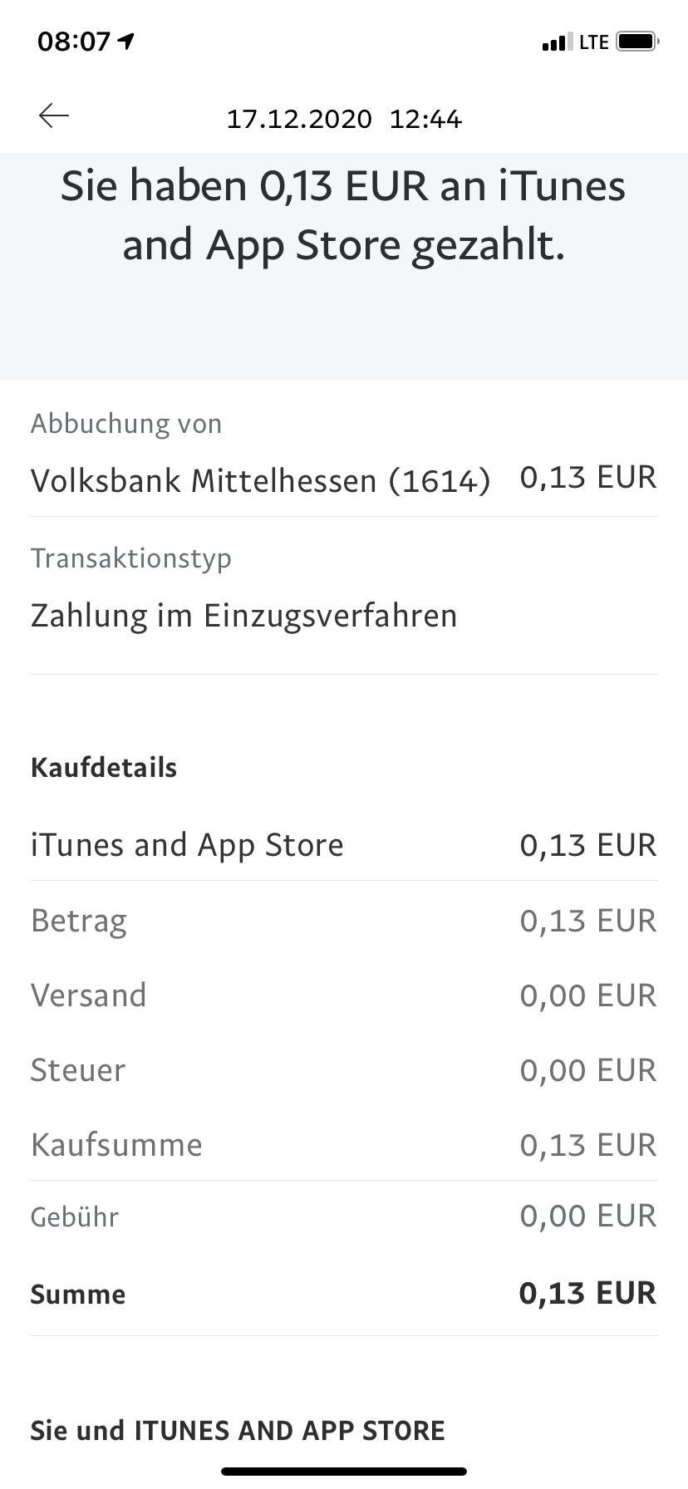Tap the transaction date 17.12.2020 12:44 header
Image resolution: width=688 pixels, height=1489 pixels.
[344, 119]
